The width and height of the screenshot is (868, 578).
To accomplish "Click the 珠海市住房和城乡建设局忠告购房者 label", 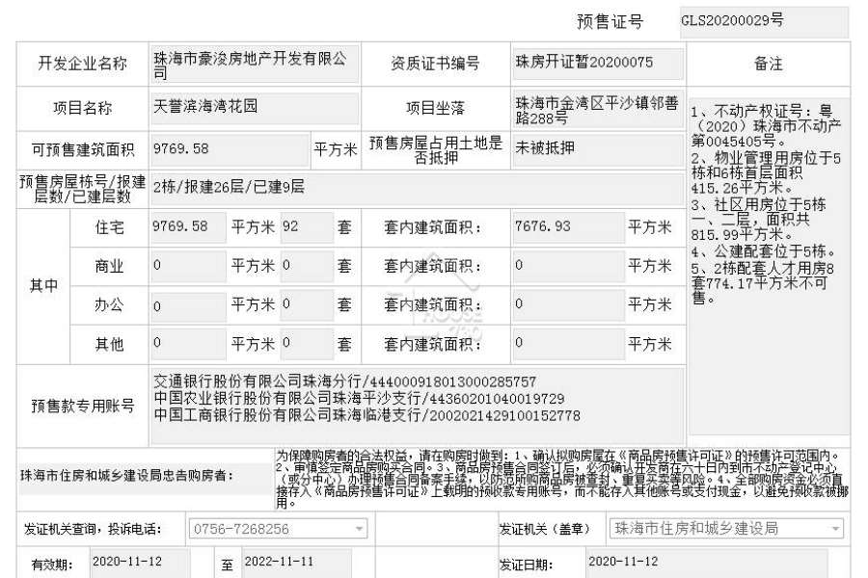I will 126,476.
